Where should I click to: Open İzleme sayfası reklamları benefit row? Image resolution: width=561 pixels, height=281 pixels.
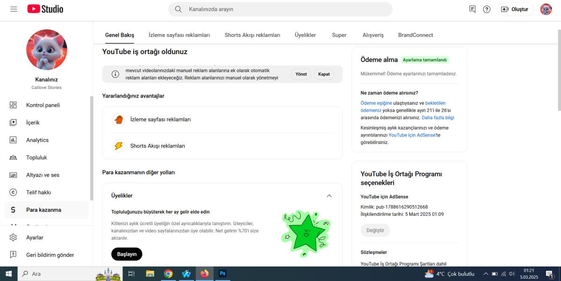[x=223, y=119]
